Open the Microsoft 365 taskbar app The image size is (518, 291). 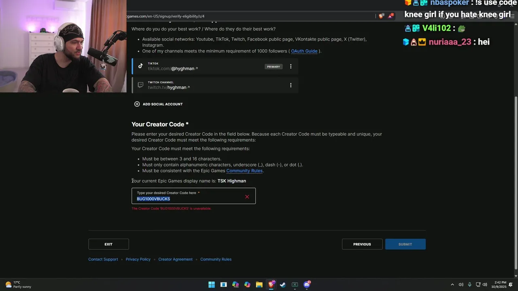click(x=236, y=285)
